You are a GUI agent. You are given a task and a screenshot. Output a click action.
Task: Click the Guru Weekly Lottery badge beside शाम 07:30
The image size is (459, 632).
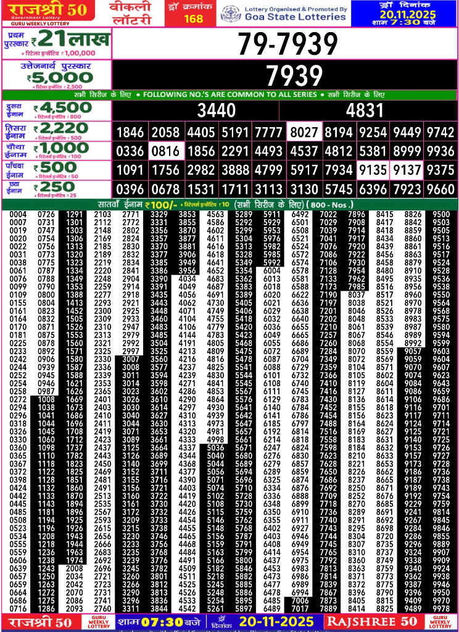pos(98,622)
